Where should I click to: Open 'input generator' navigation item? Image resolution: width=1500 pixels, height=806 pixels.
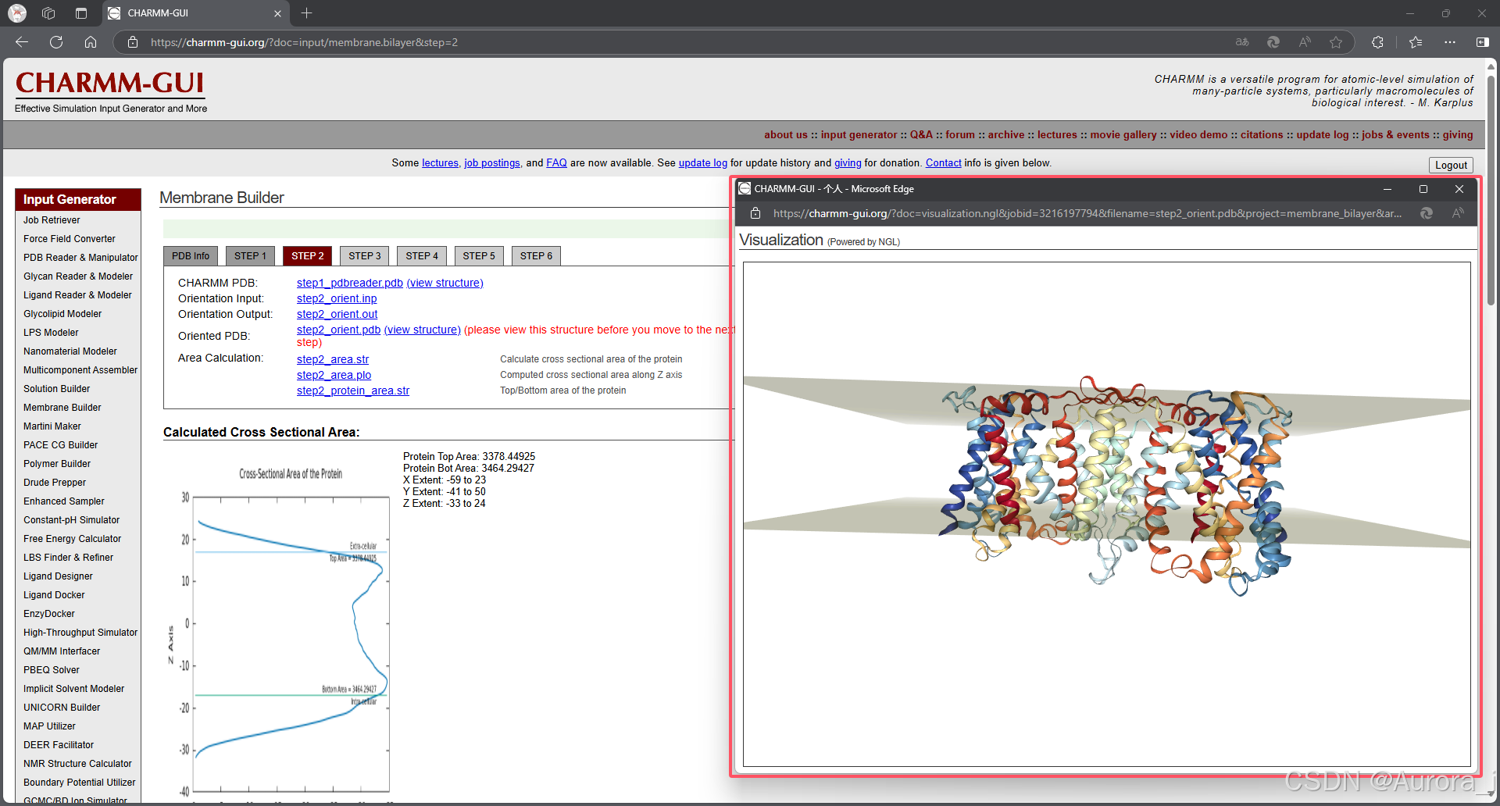(859, 135)
